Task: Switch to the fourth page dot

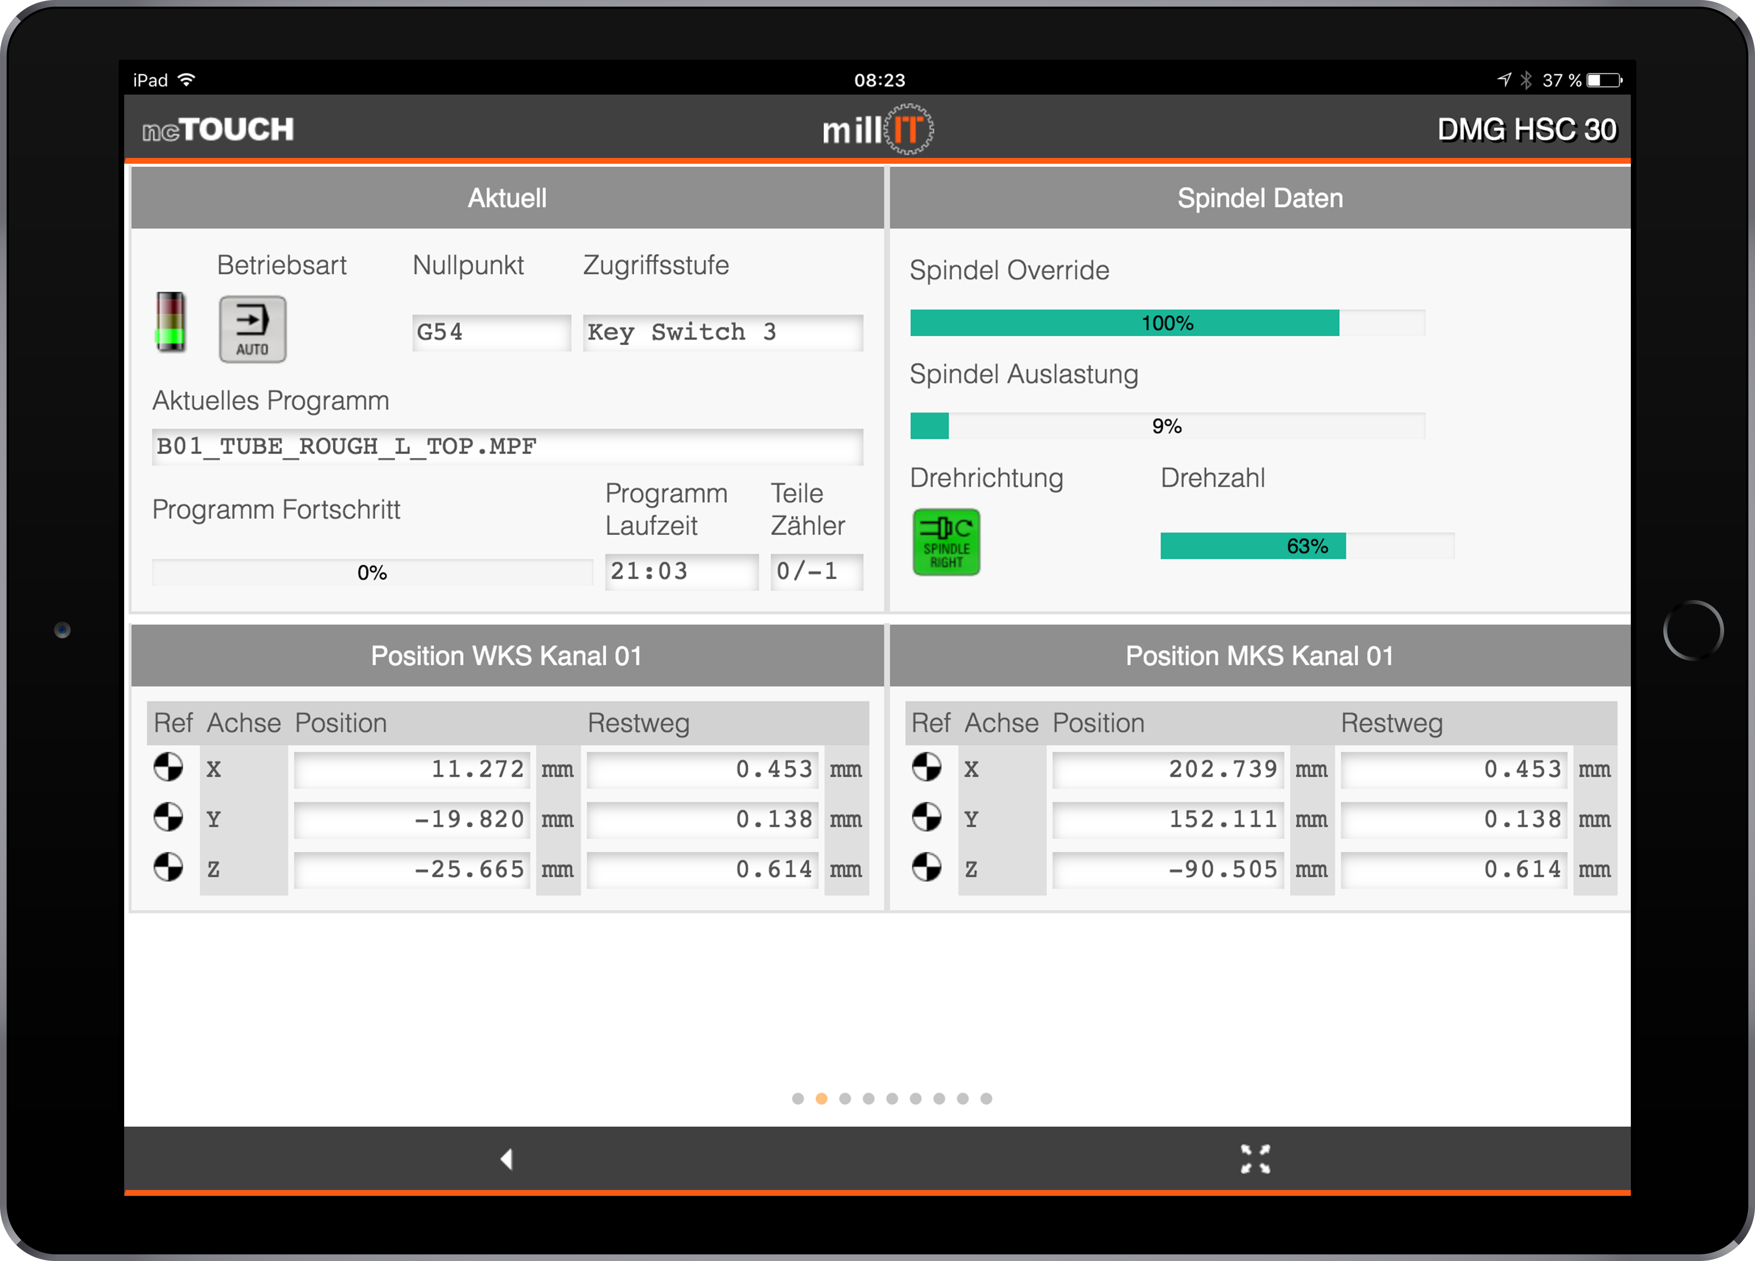Action: (869, 1099)
